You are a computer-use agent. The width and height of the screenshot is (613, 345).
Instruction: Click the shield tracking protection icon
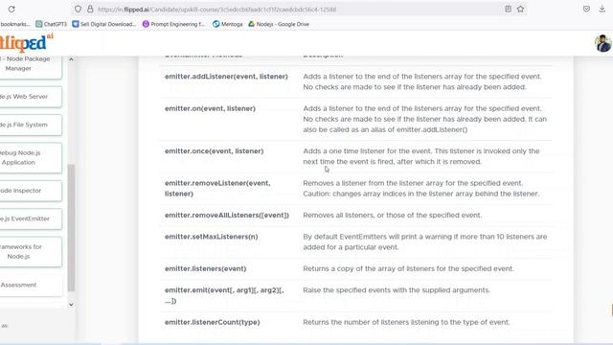pos(78,9)
